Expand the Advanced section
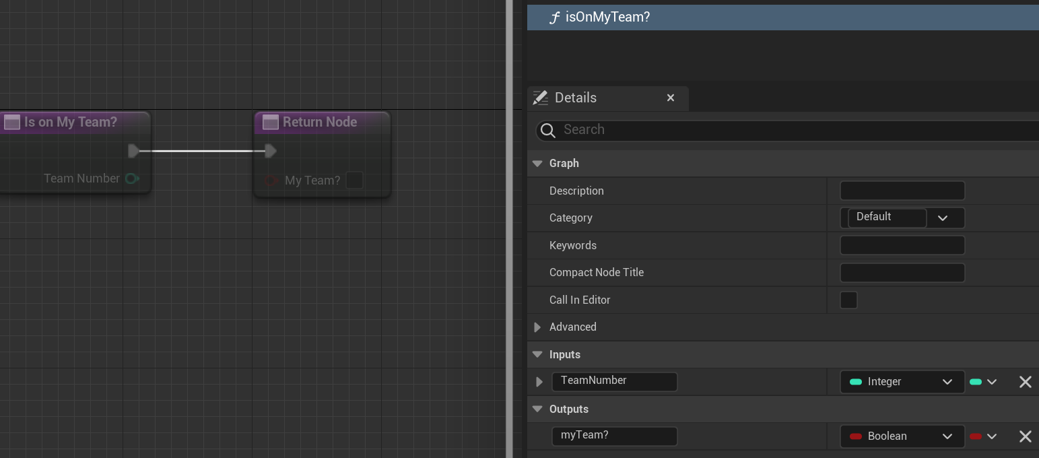The image size is (1039, 458). (x=537, y=327)
